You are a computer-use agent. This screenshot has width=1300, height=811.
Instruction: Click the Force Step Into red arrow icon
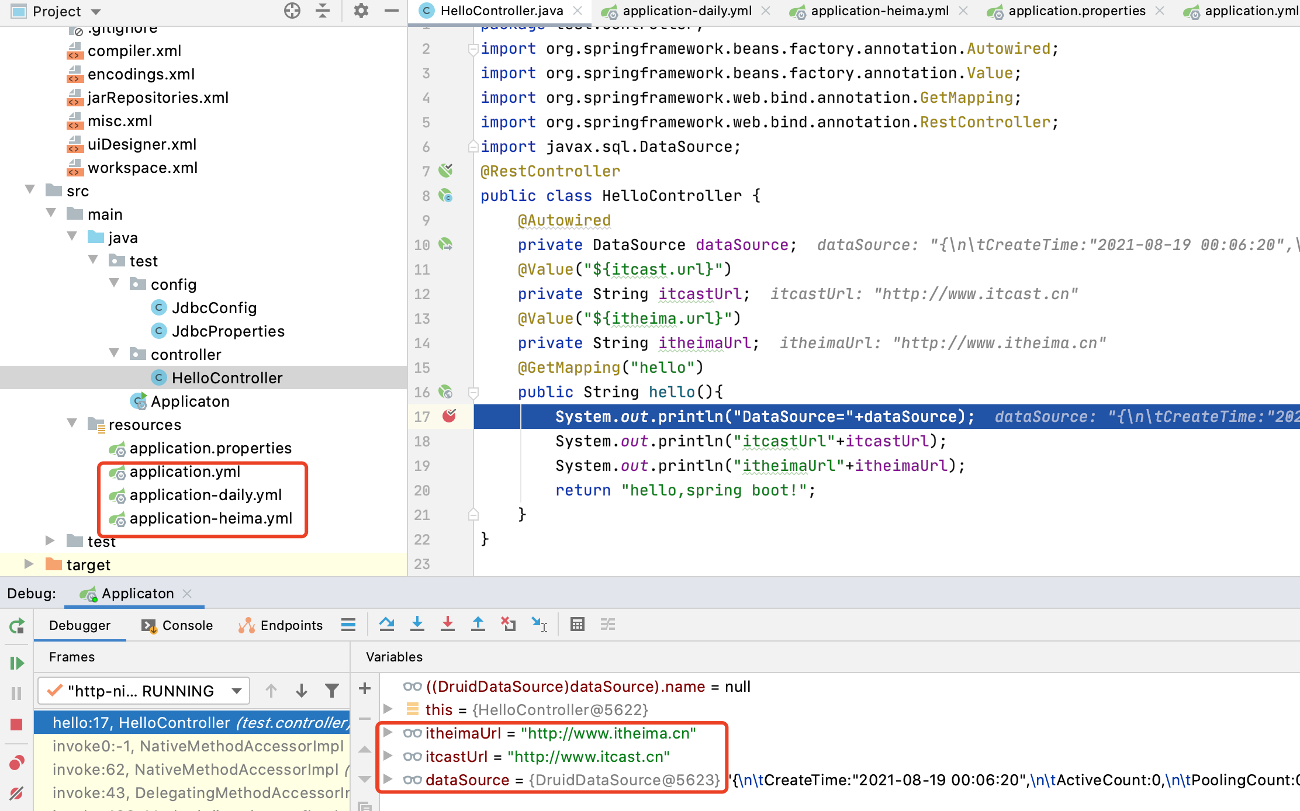448,625
